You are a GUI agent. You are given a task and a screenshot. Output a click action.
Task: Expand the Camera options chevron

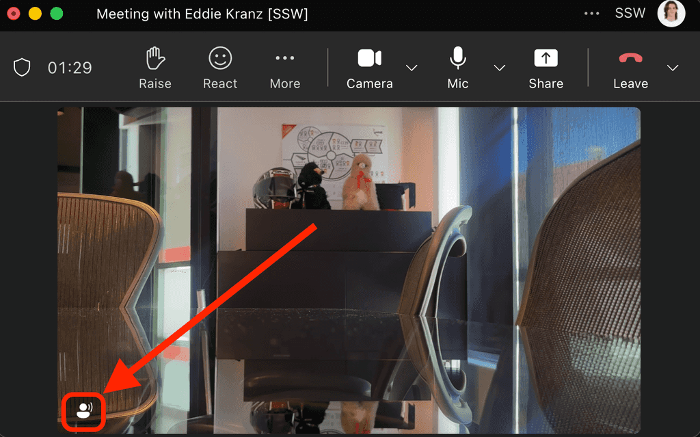412,68
